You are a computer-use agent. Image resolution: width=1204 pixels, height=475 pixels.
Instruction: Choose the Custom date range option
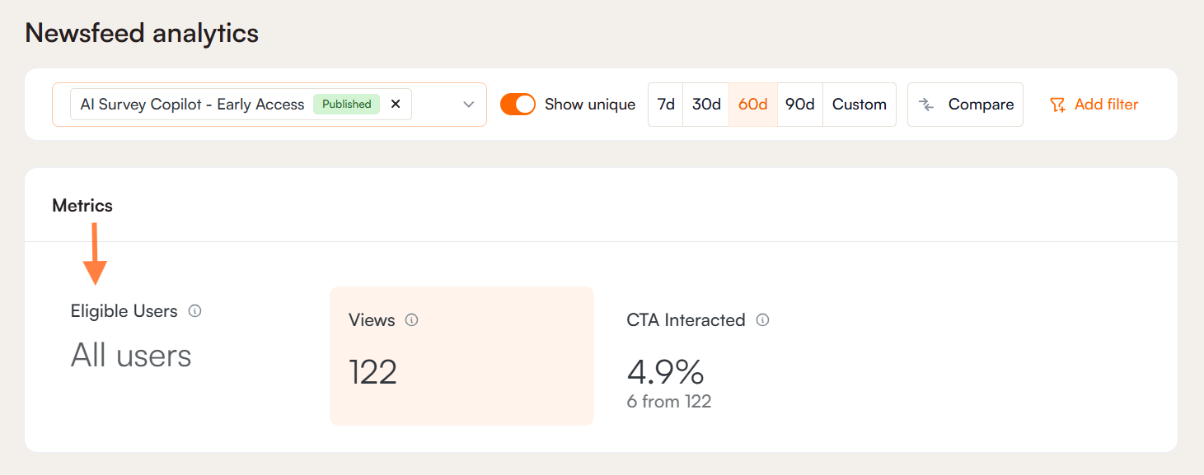(x=860, y=105)
